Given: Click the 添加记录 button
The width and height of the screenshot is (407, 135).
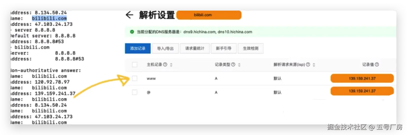Looking at the screenshot, I should coord(138,49).
